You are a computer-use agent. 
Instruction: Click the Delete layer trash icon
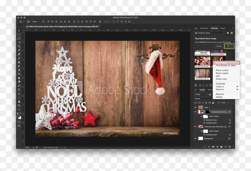(x=230, y=147)
